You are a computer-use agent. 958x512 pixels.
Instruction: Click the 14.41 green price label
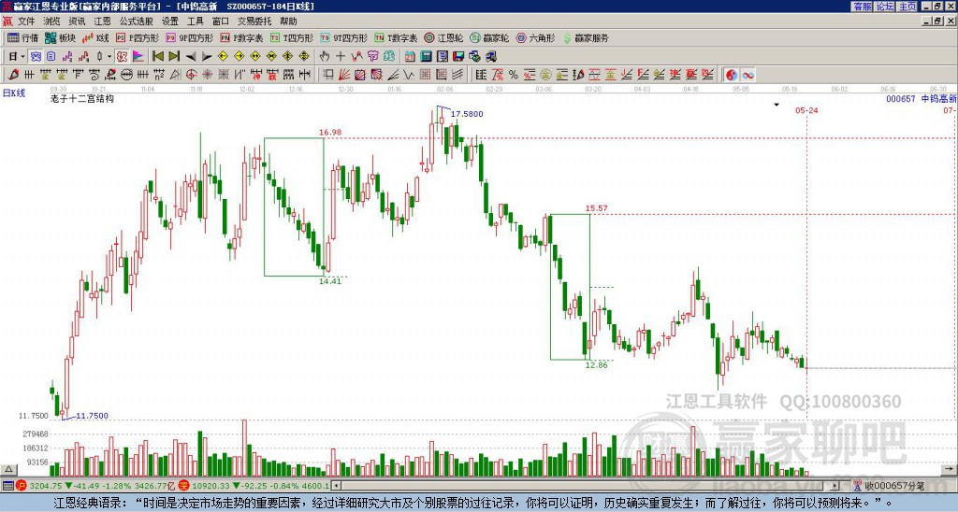(330, 281)
